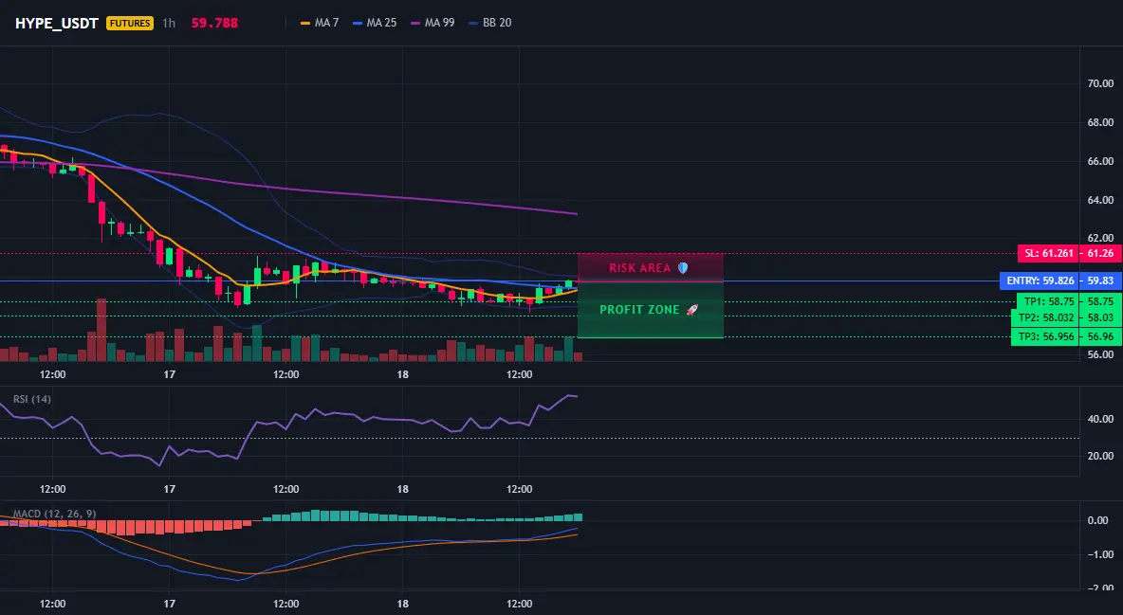Image resolution: width=1123 pixels, height=615 pixels.
Task: Click the MA 7 legend entry
Action: [x=320, y=23]
